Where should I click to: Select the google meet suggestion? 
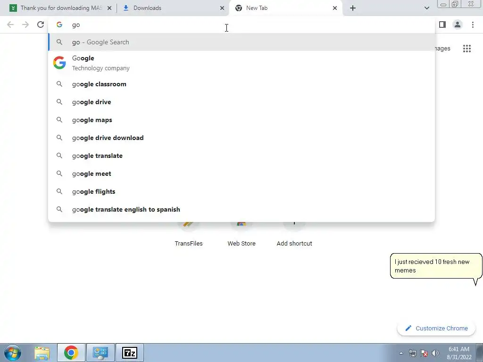241,173
